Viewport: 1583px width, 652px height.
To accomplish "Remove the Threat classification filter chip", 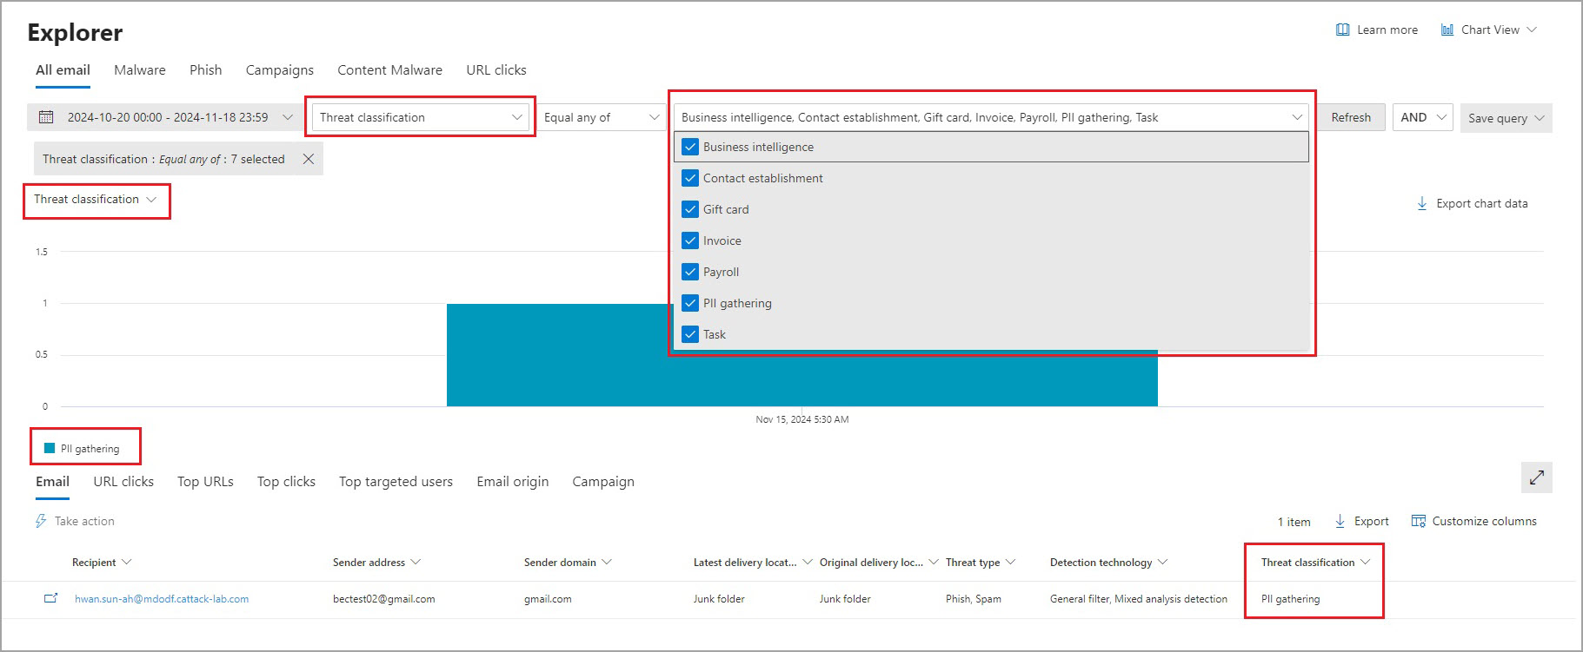I will pos(308,159).
